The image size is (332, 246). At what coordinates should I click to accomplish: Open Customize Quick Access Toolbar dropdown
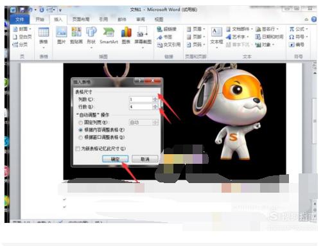tap(60, 10)
